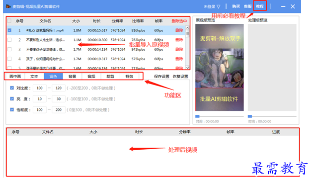Click the 对比度 maximum field showing 120

click(x=59, y=88)
